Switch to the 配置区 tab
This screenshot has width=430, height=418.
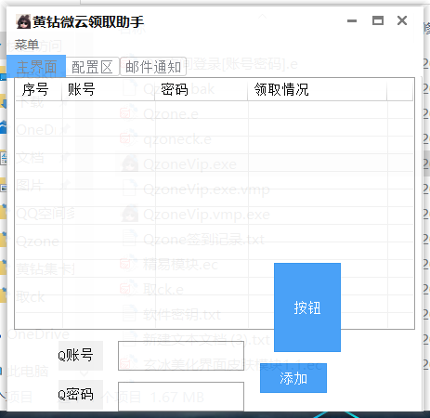coord(92,66)
